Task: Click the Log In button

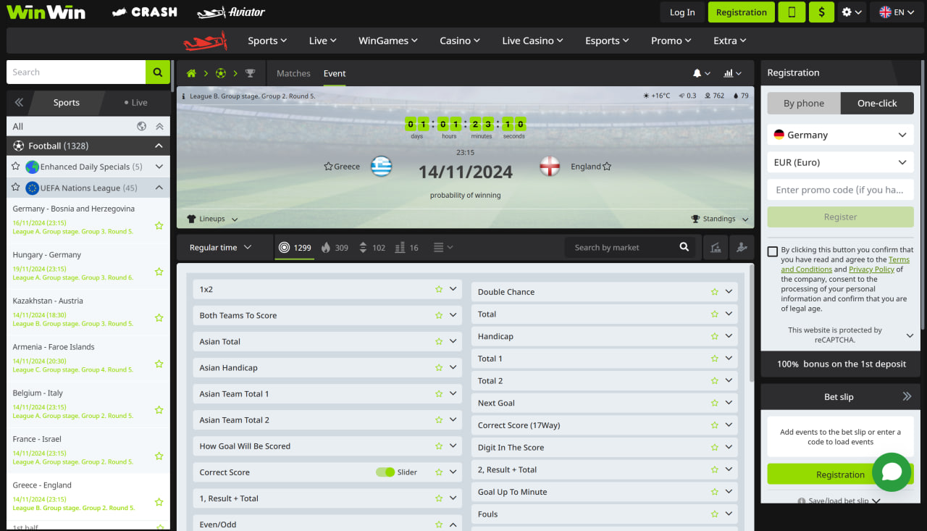Action: (x=681, y=12)
